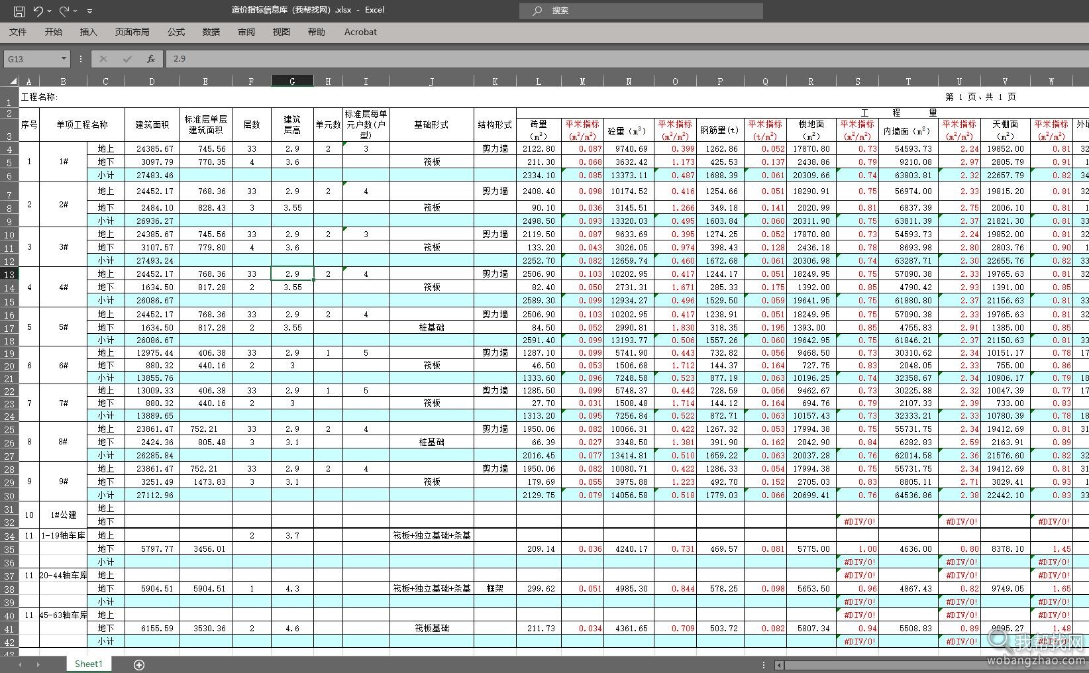This screenshot has width=1089, height=673.
Task: Click the cell 工程名称:
Action: [39, 97]
